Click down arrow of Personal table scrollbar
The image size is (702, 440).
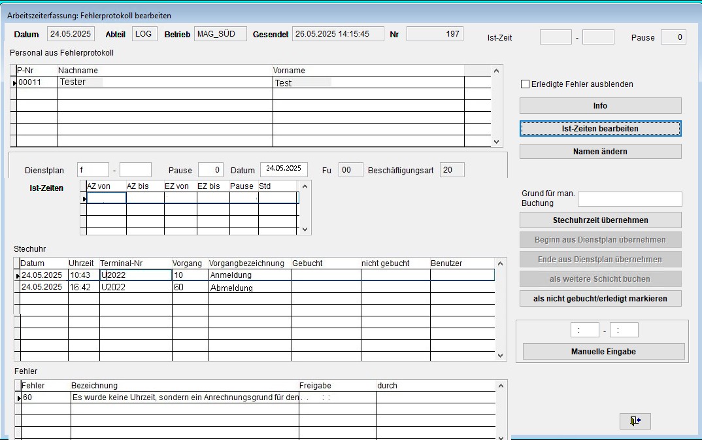coord(496,141)
